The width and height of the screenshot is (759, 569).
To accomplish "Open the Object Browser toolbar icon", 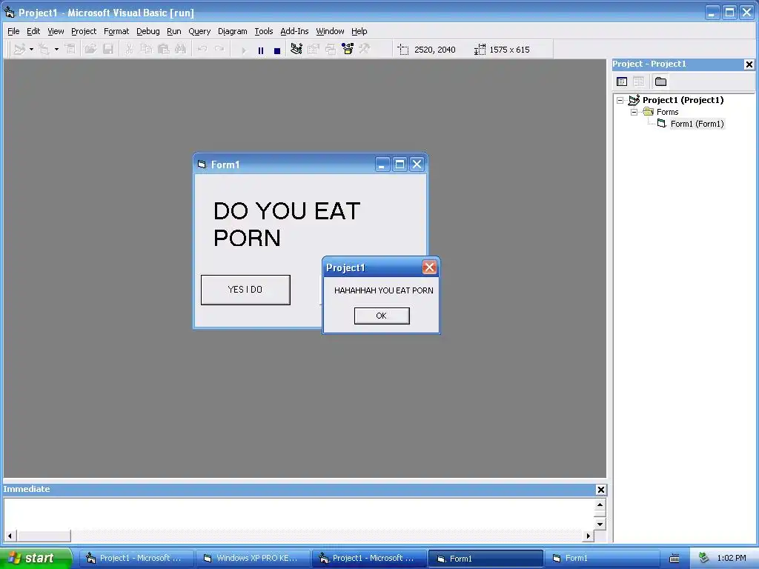I will point(348,49).
